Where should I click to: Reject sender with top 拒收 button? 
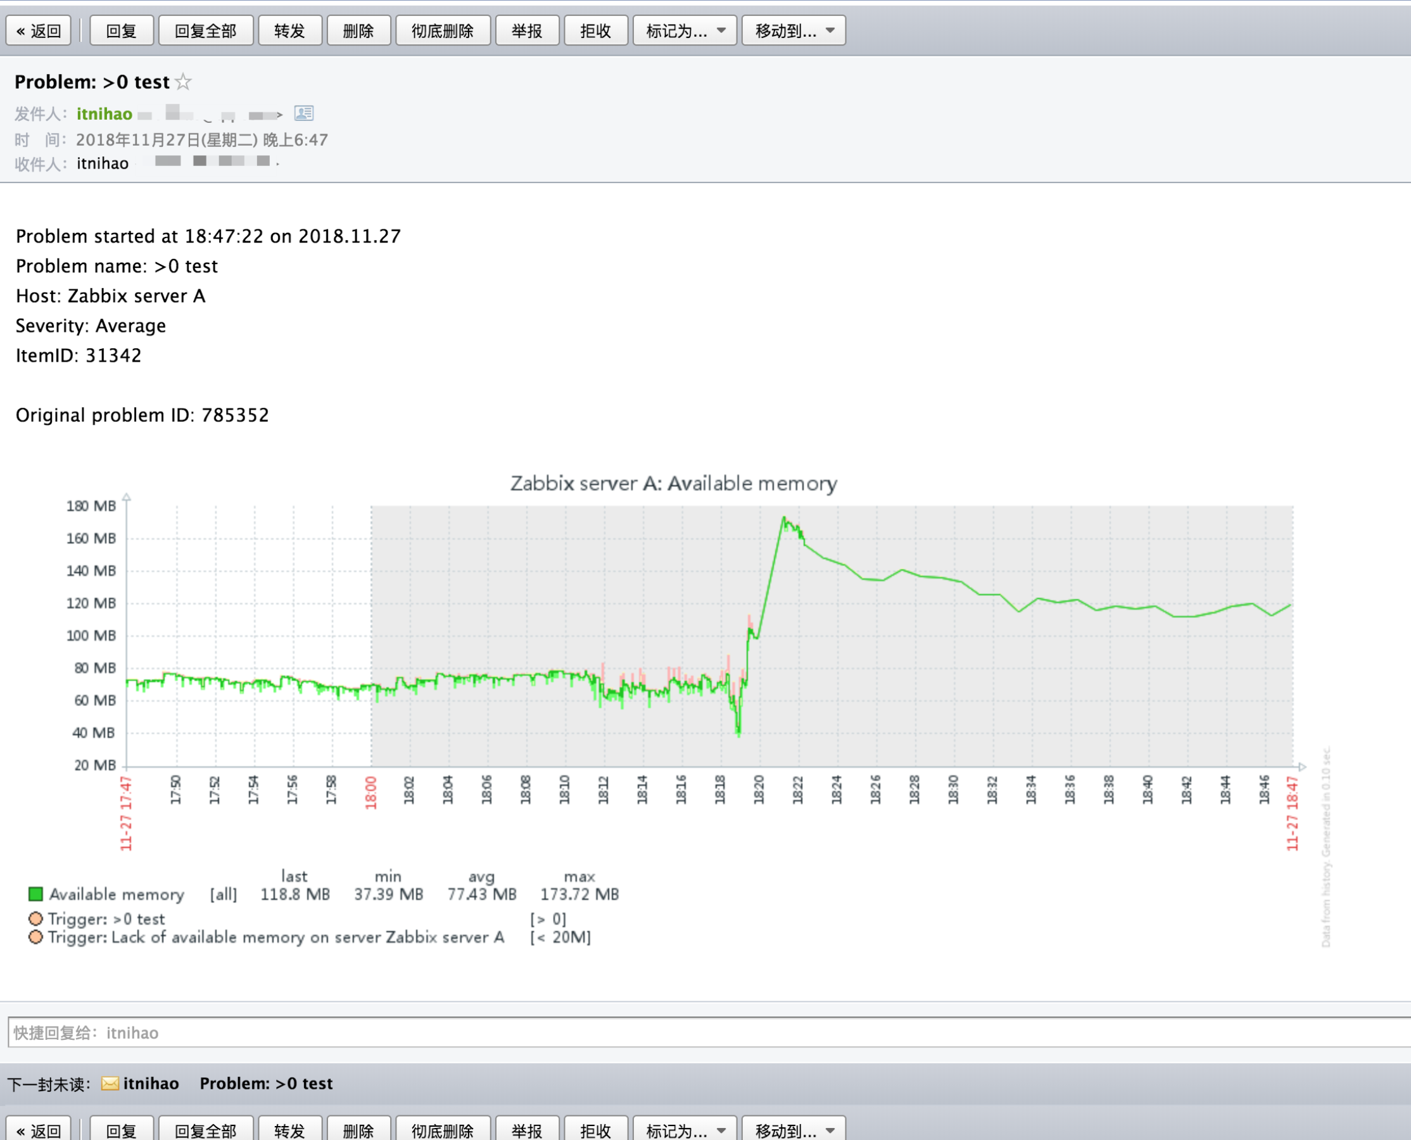pos(595,31)
